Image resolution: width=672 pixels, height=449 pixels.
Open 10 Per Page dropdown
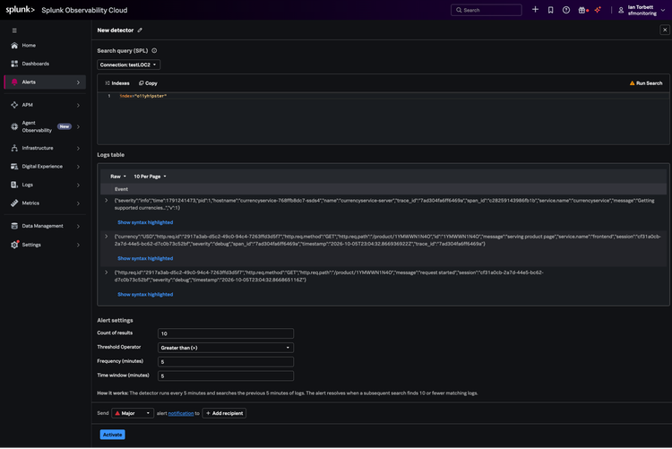click(150, 177)
